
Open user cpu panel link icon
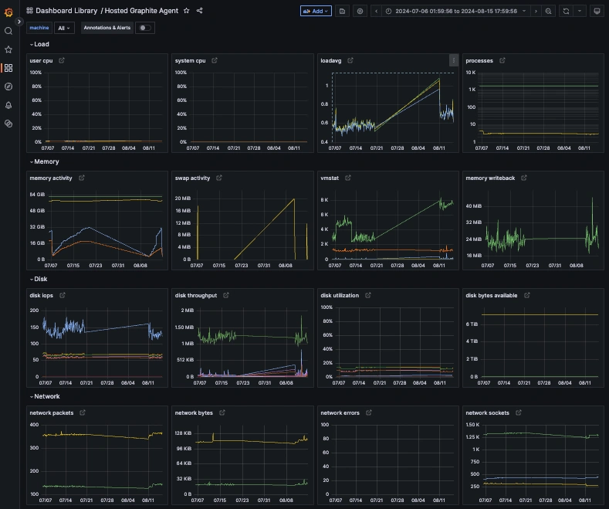pos(62,60)
